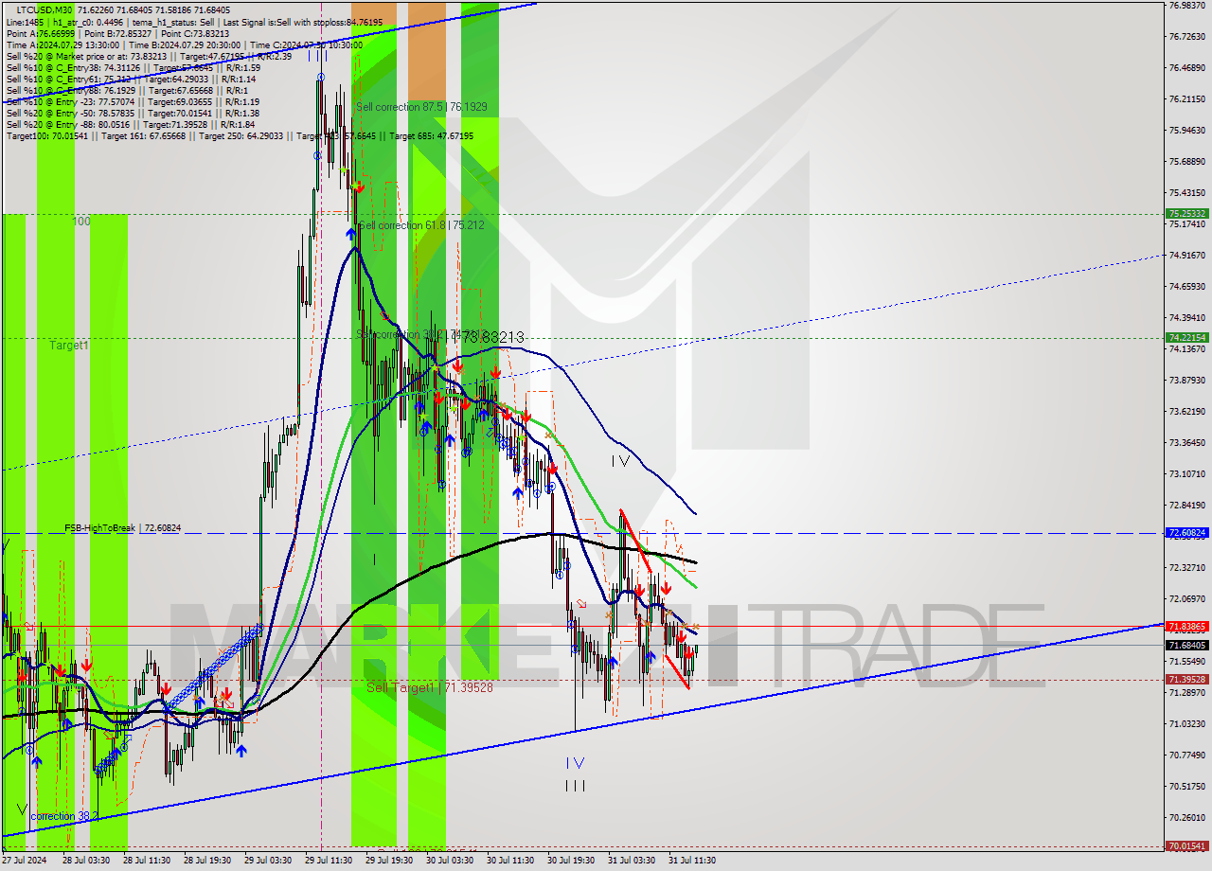Click the green 'Target1' label

click(x=69, y=346)
